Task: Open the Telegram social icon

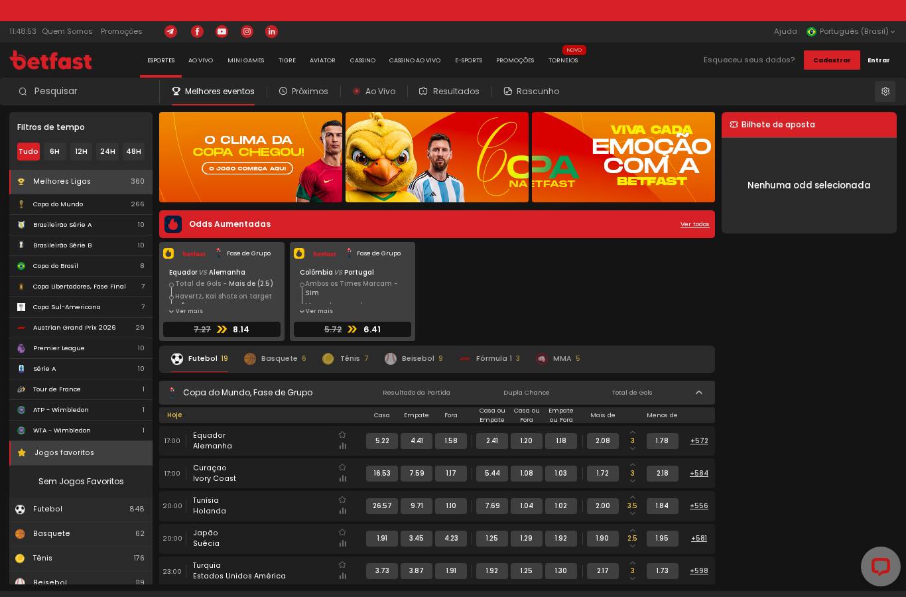Action: coord(170,31)
